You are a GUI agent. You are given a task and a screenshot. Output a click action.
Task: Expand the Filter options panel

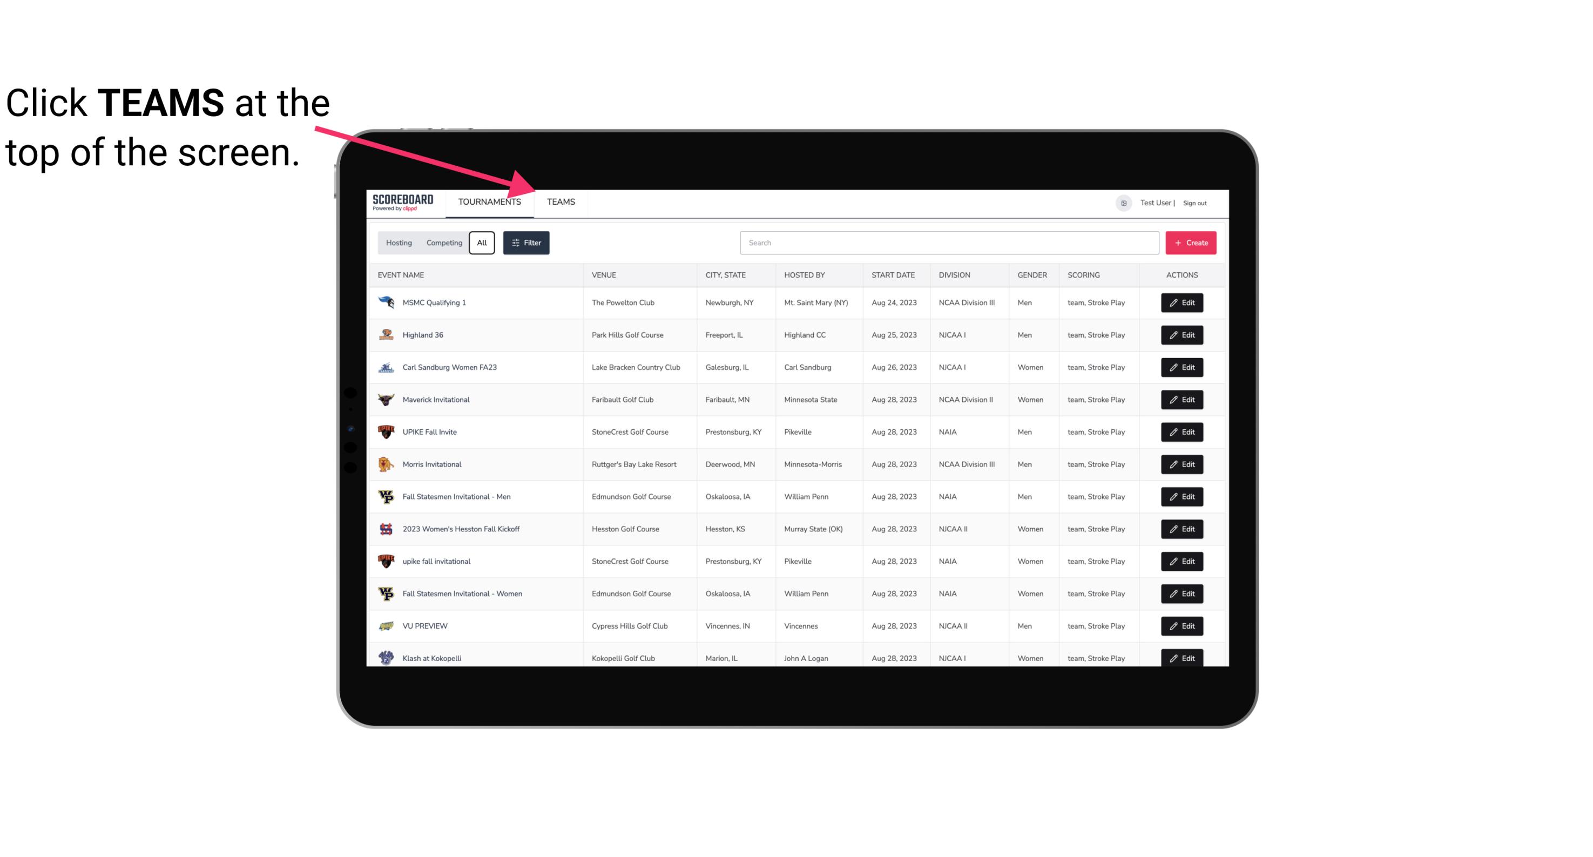tap(526, 242)
